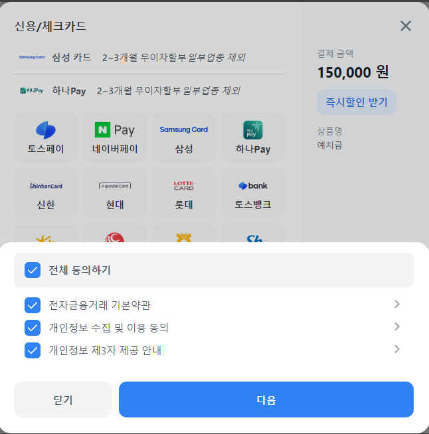Choose the Hyundai Card 현대 tile
Screen dimensions: 429x434
pos(115,193)
